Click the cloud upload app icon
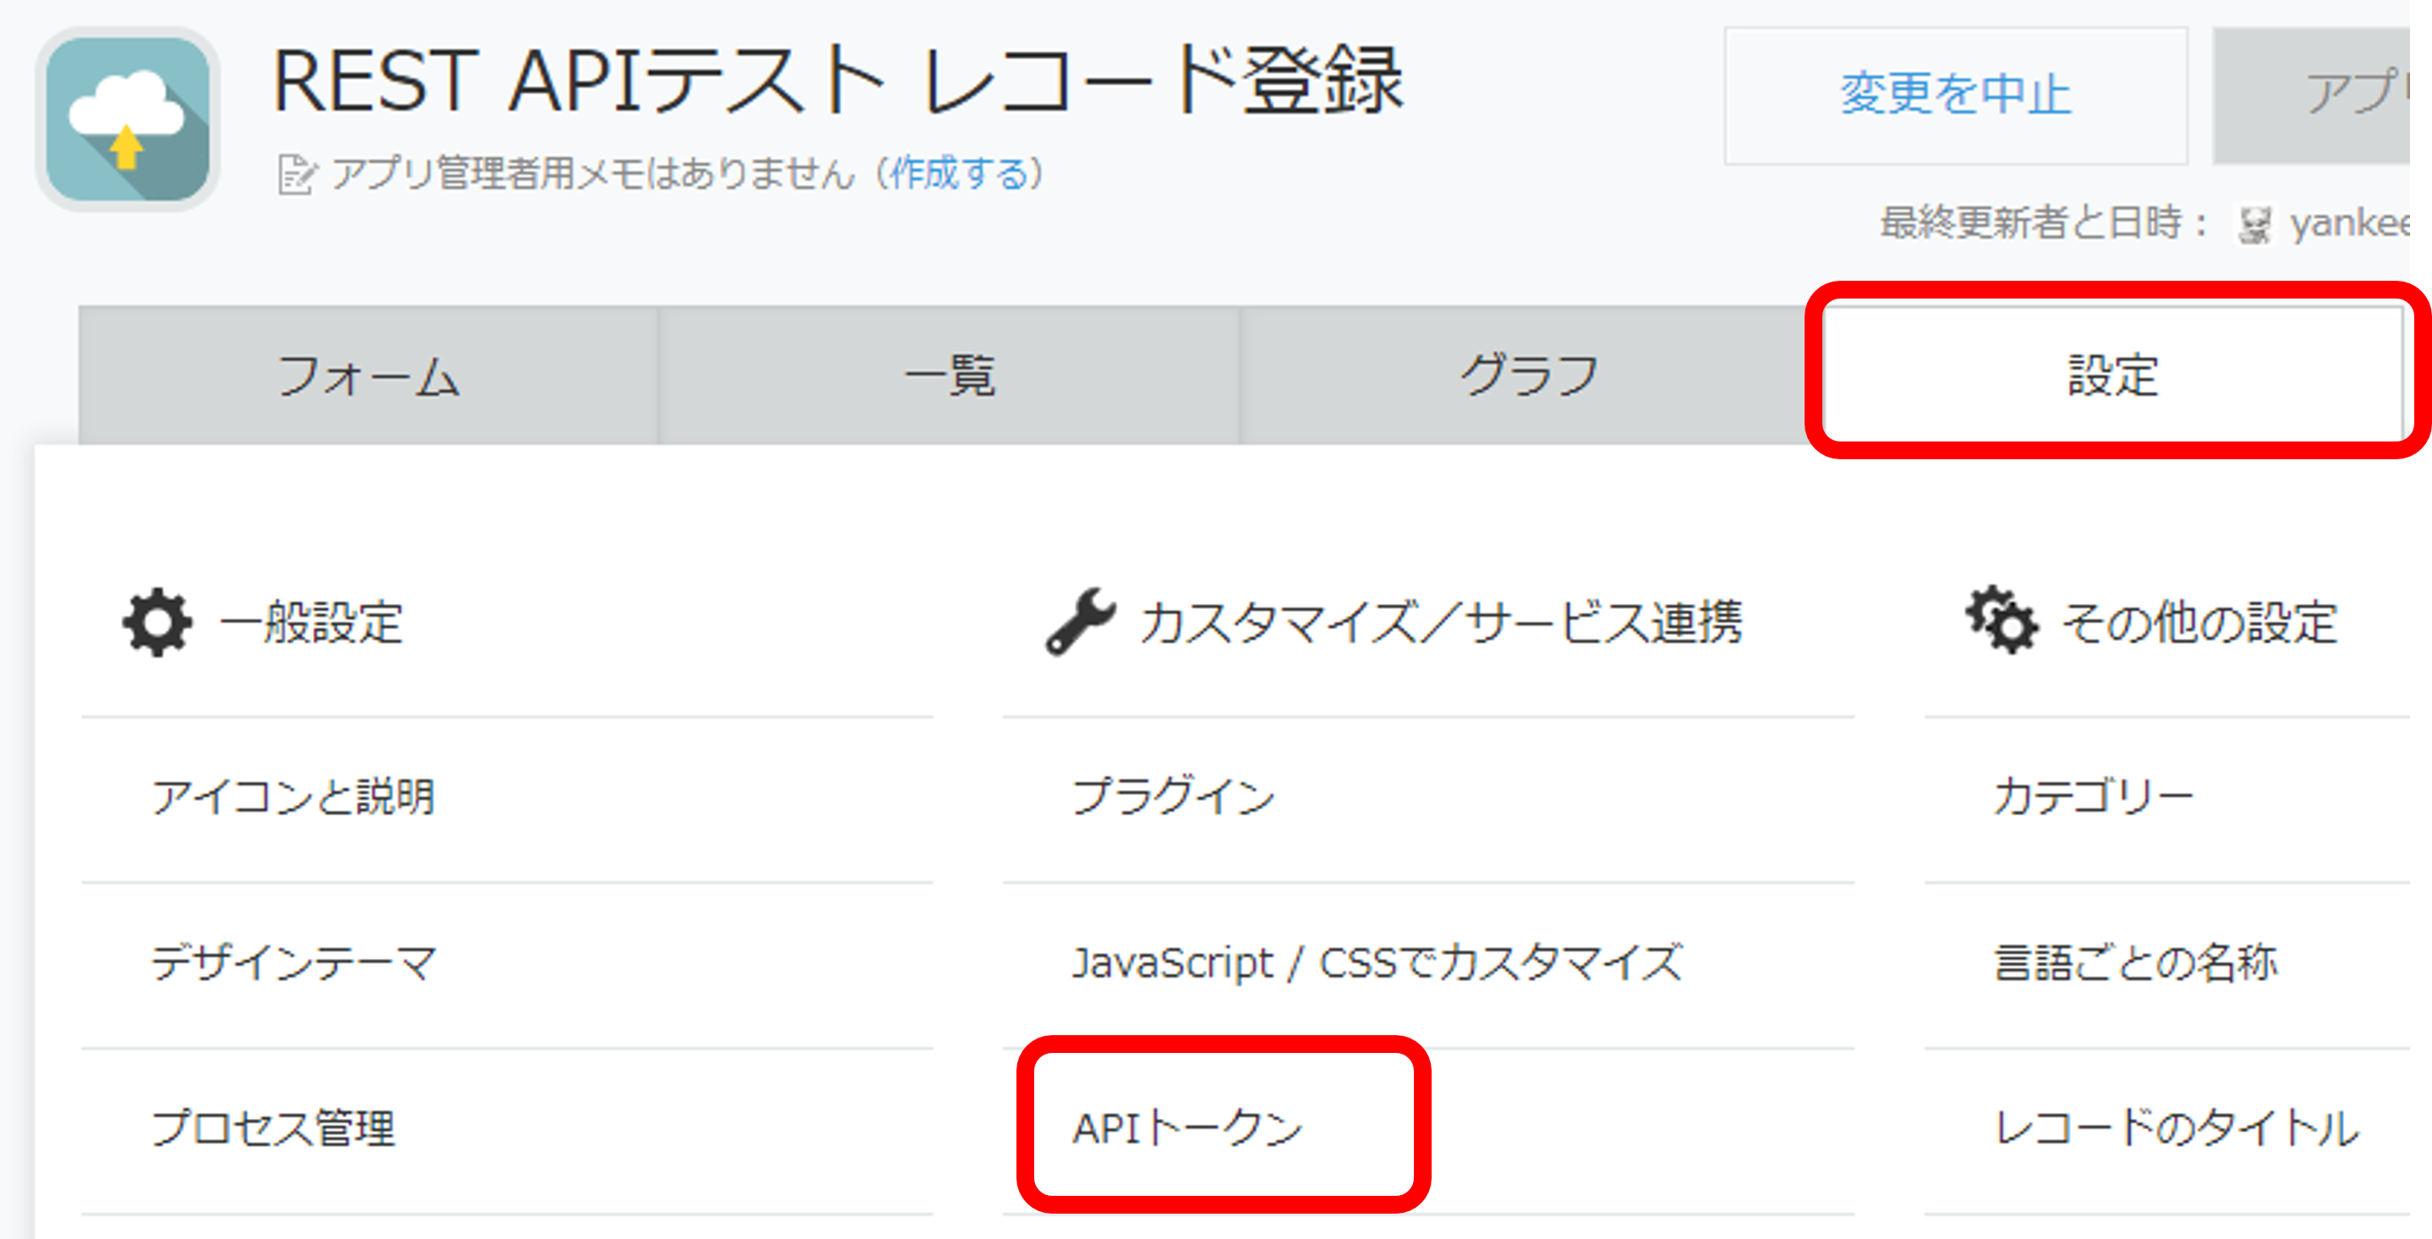This screenshot has height=1239, width=2432. click(x=128, y=118)
